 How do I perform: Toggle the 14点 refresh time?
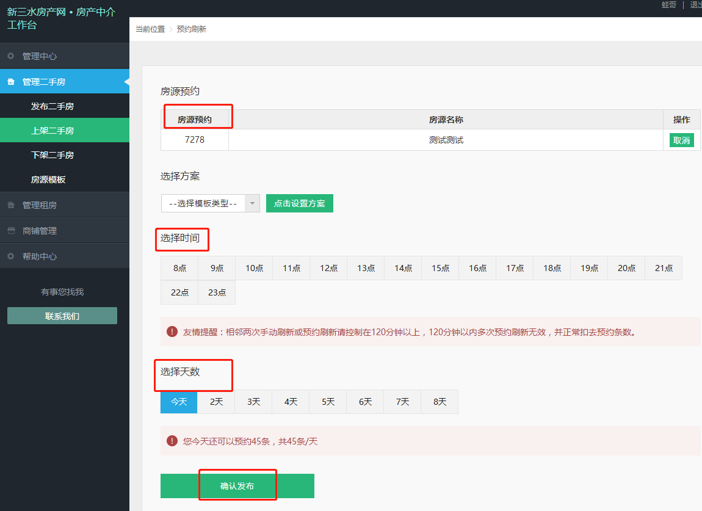tap(403, 268)
